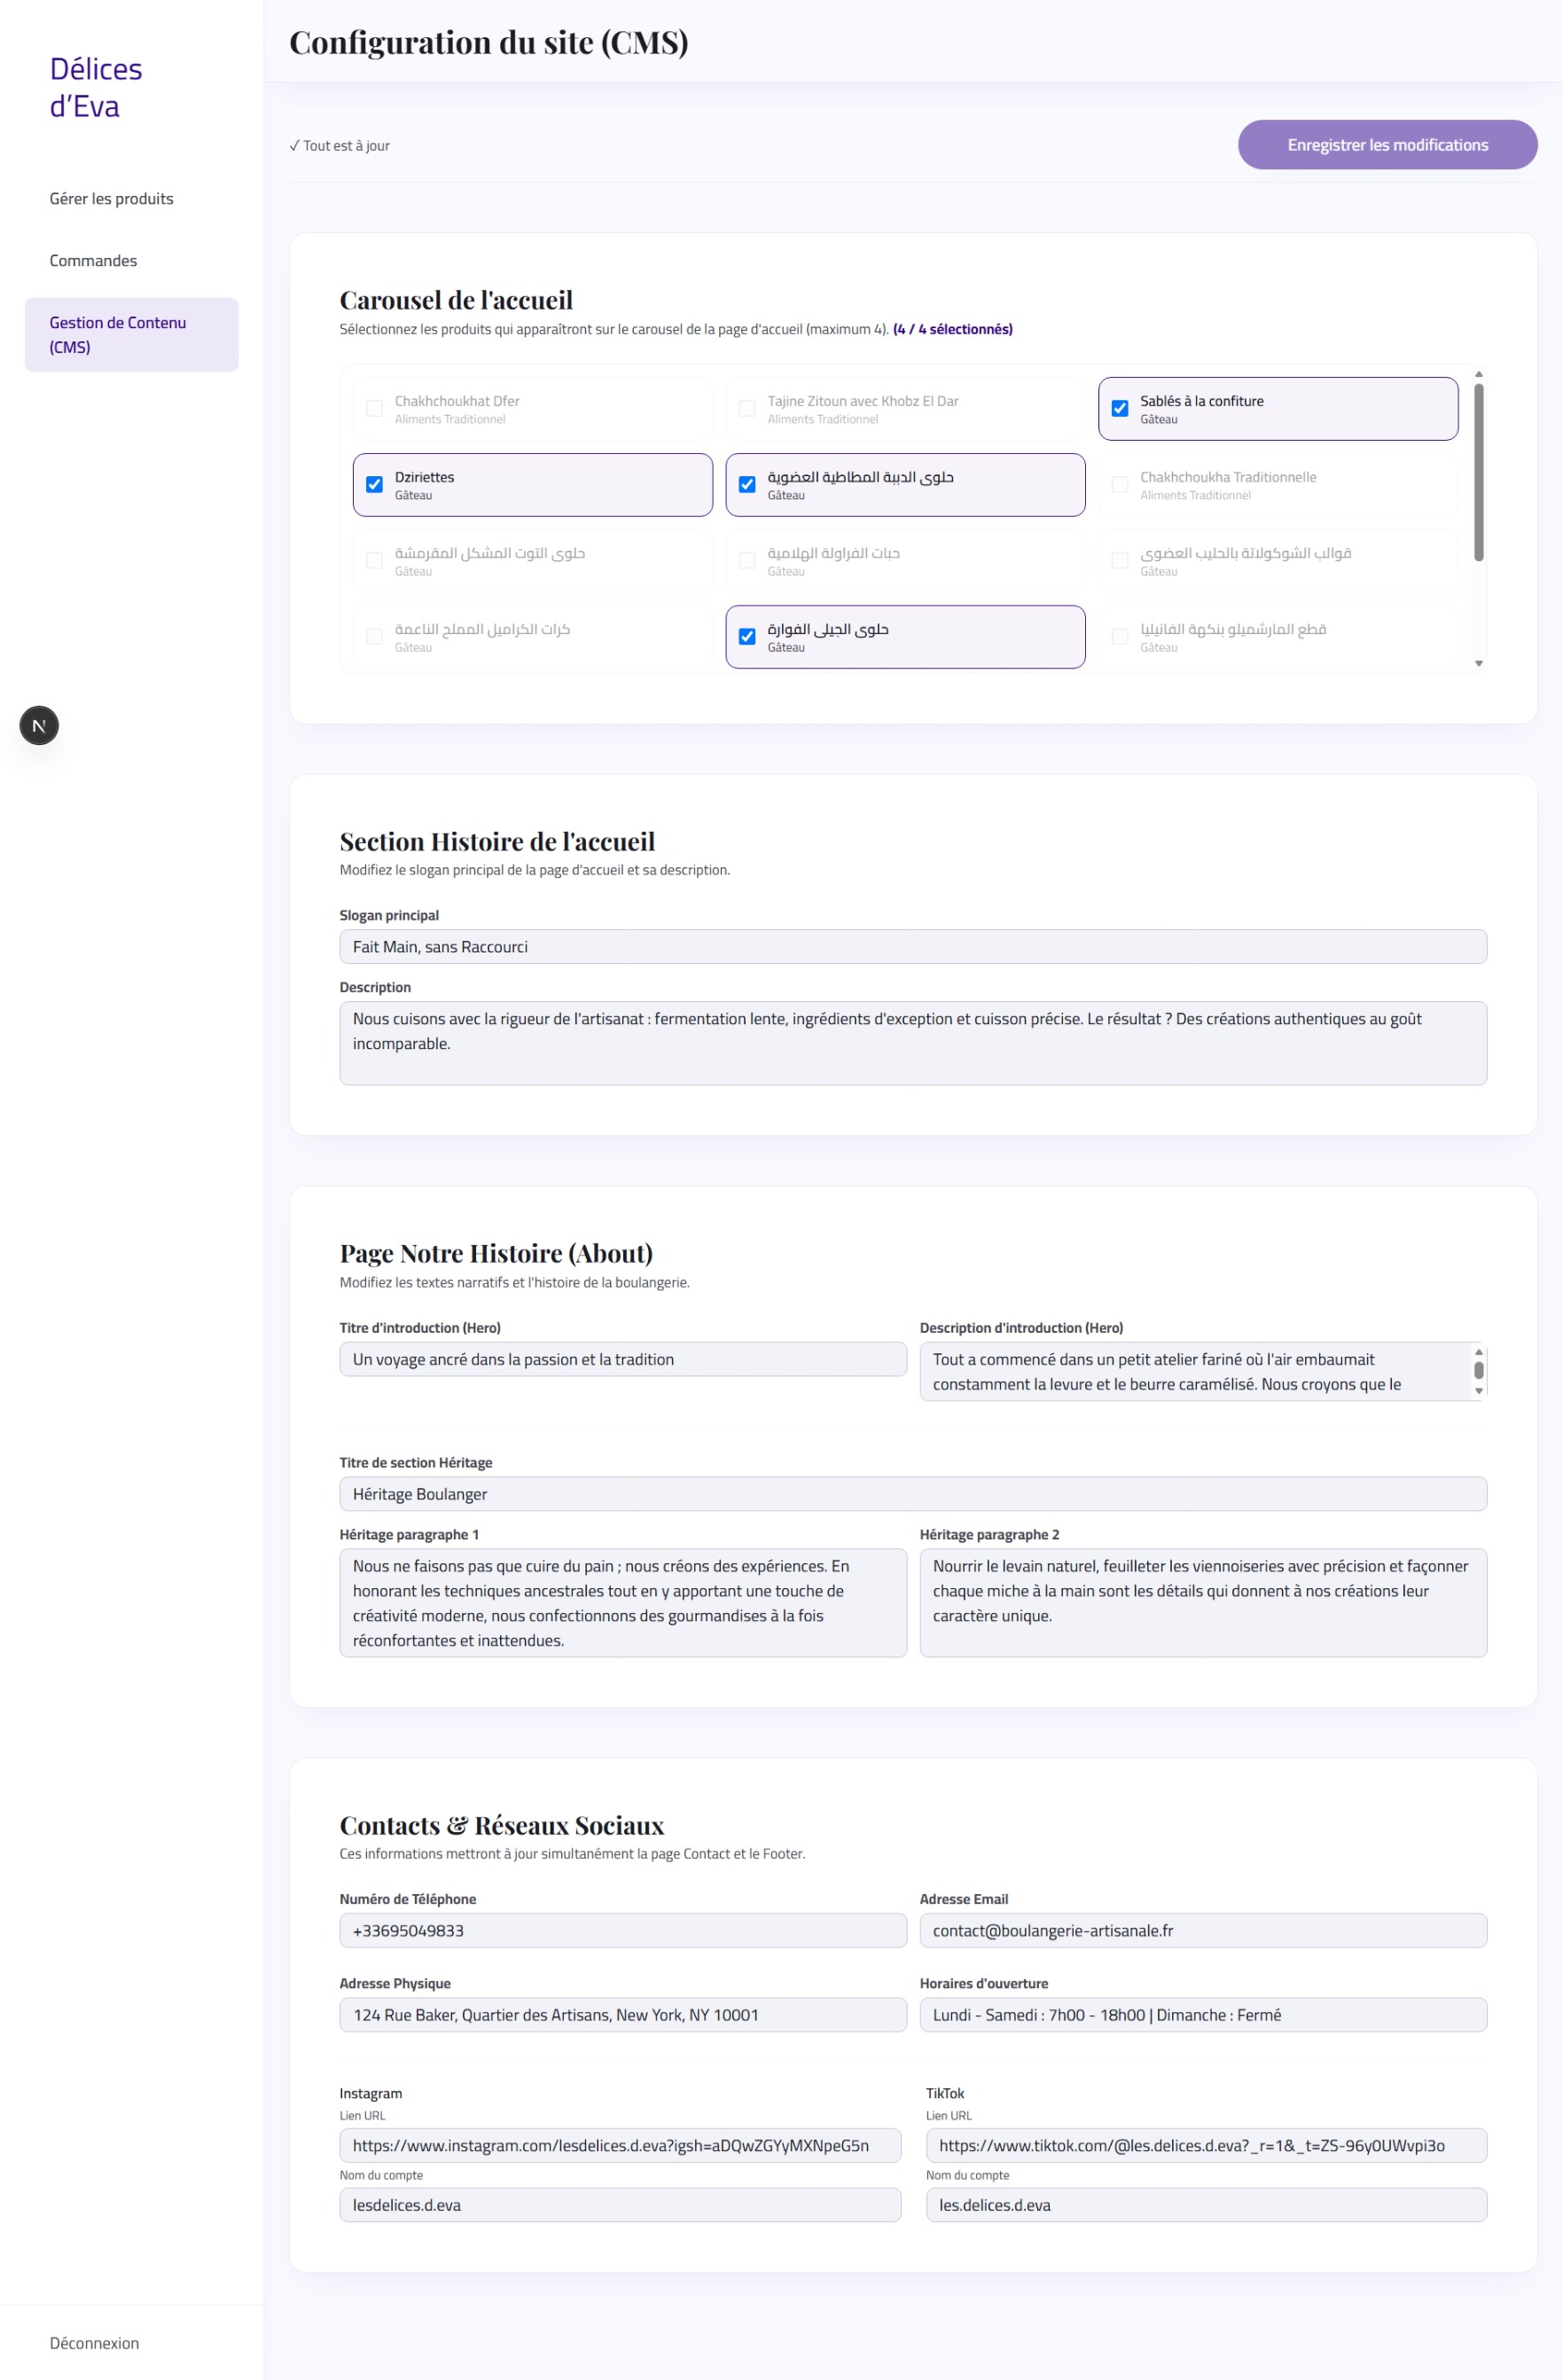
Task: Uncheck حلوى الجيلي الفواكهة checkbox
Action: point(747,636)
